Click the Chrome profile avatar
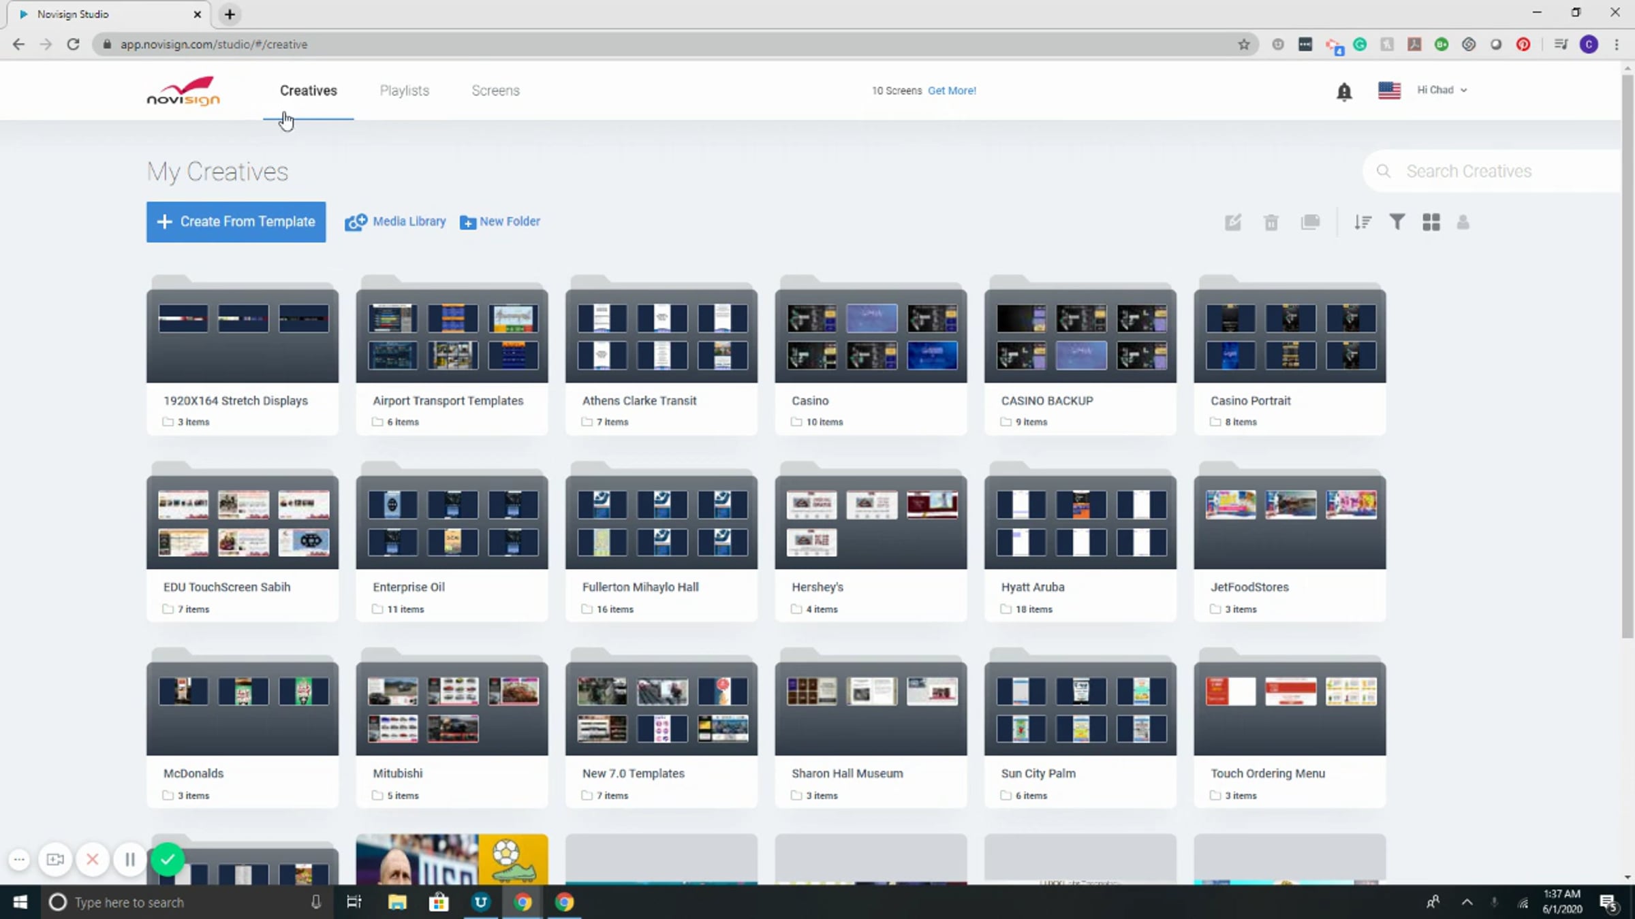This screenshot has width=1635, height=919. point(1589,44)
